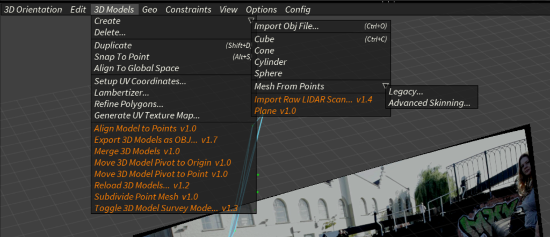Open the View menu
550x237 pixels.
pyautogui.click(x=228, y=10)
